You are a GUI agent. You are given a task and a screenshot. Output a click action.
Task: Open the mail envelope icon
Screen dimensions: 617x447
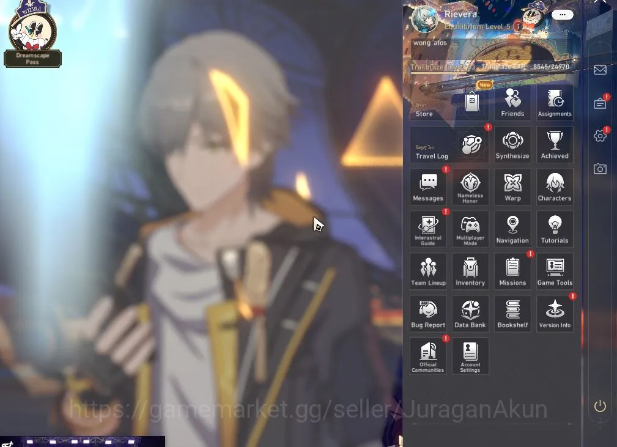pos(600,70)
